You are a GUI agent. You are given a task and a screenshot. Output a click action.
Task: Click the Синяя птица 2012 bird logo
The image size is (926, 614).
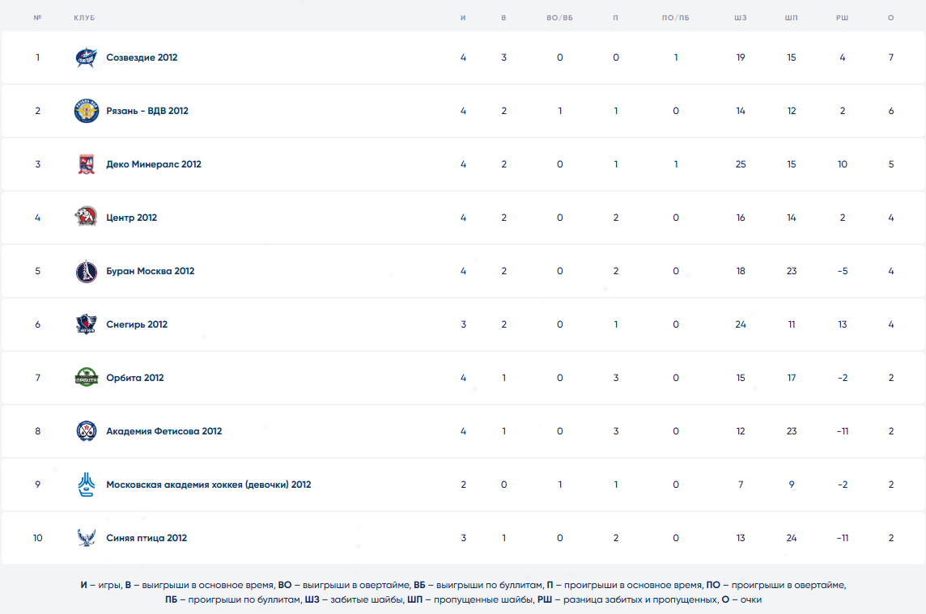point(86,538)
